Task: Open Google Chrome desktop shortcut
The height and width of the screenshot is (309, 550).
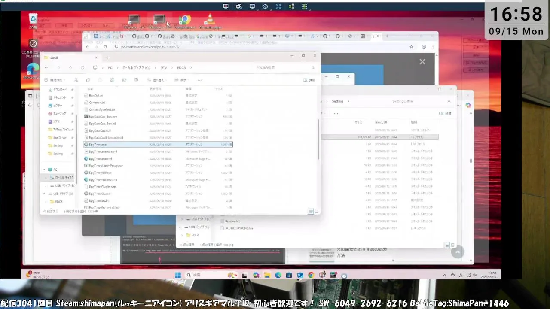Action: click(x=185, y=22)
